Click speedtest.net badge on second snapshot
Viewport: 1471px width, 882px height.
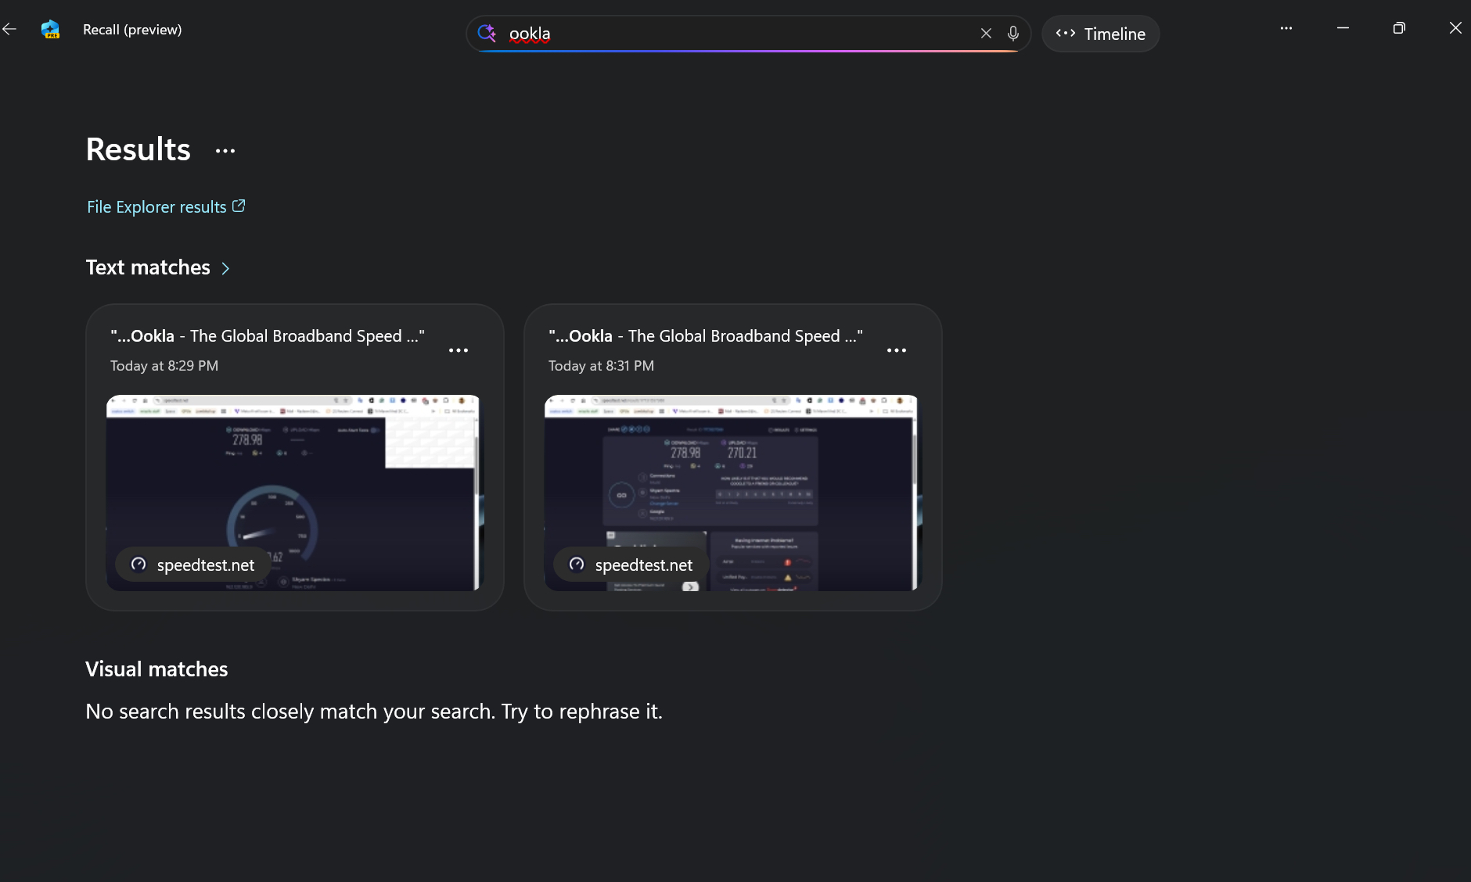pos(631,565)
